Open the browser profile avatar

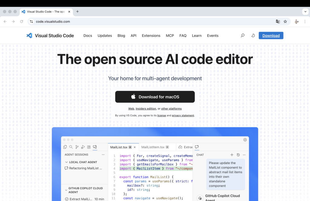297,21
